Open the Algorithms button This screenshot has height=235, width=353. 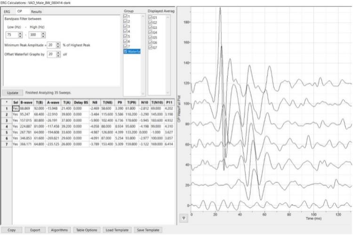pyautogui.click(x=59, y=230)
